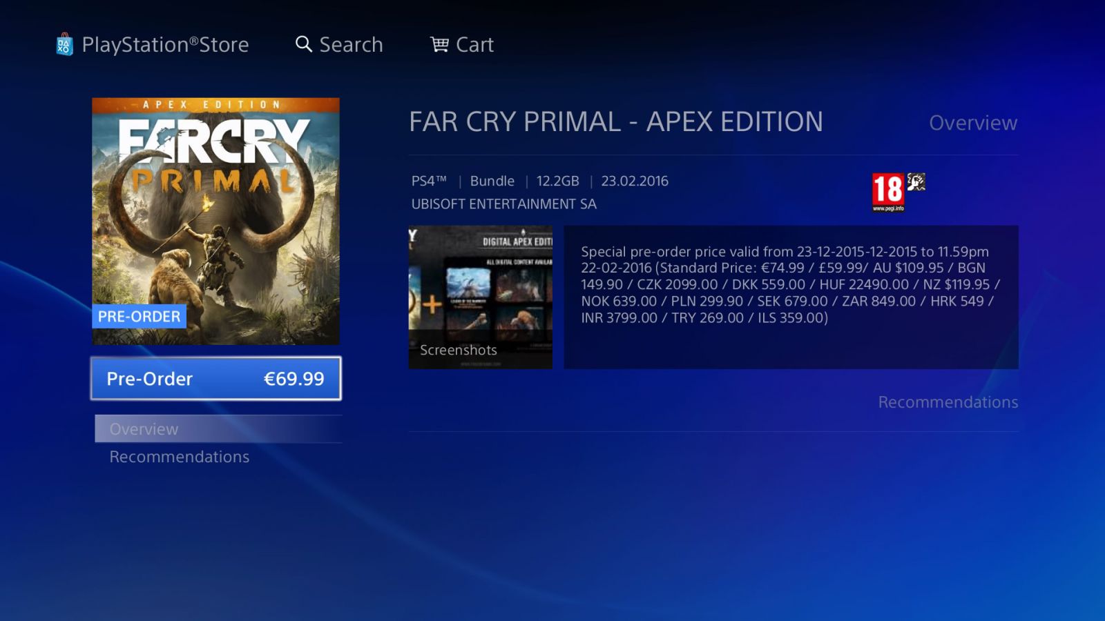The width and height of the screenshot is (1105, 621).
Task: Click the PEGI violence descriptor icon
Action: pyautogui.click(x=916, y=182)
